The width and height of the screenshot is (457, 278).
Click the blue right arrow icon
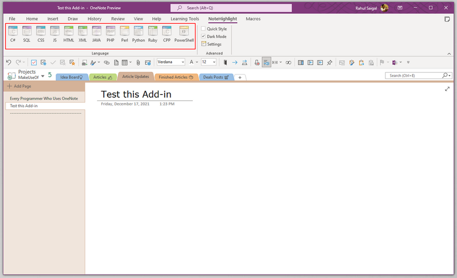[x=235, y=62]
